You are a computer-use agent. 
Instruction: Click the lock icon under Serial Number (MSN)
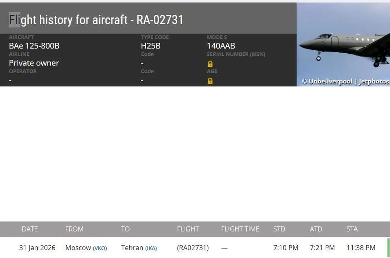(210, 64)
